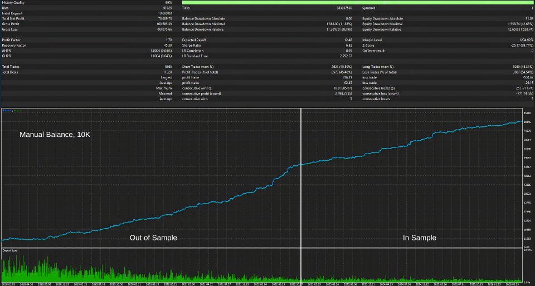Click the Total Net Profit label

[13, 19]
